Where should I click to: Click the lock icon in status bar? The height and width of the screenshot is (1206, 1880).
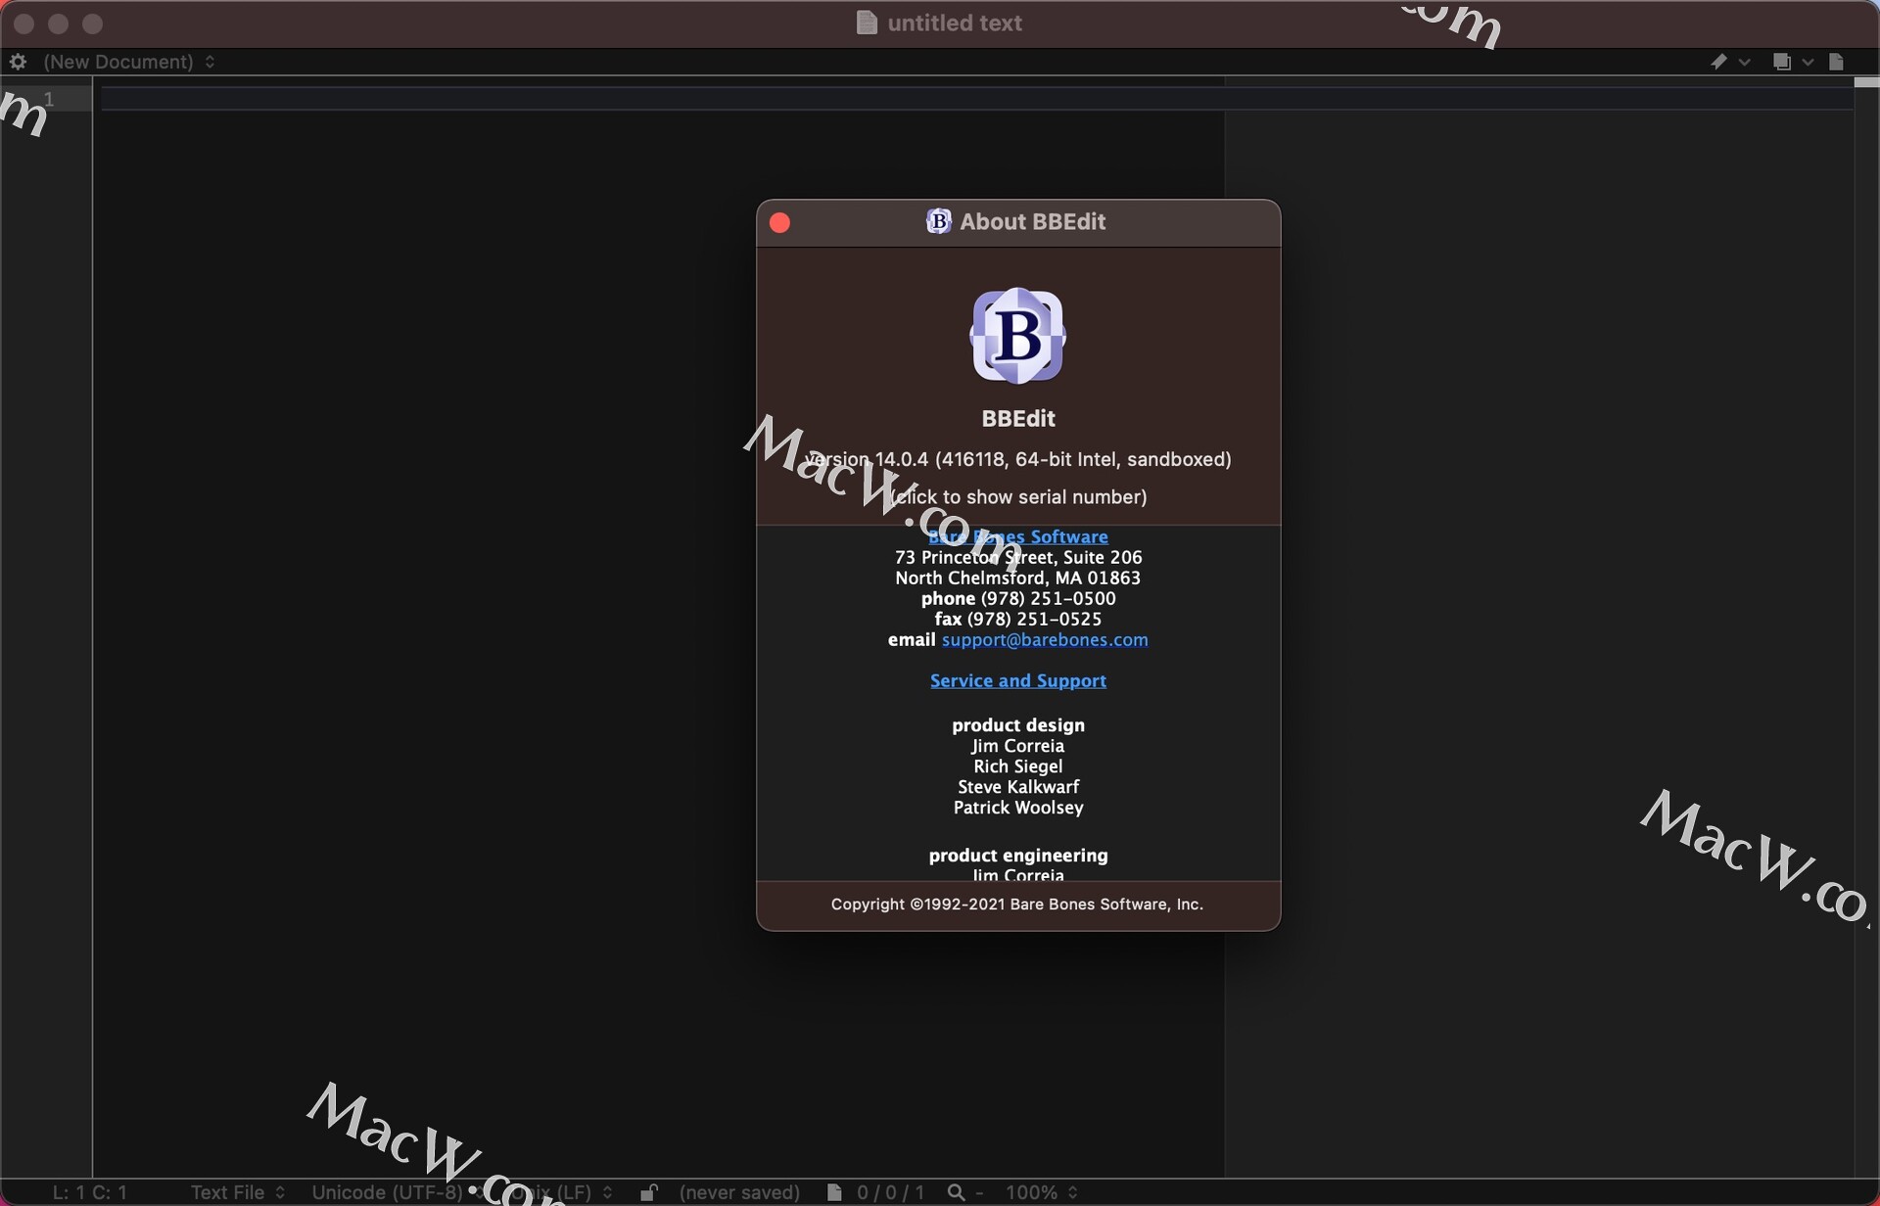tap(654, 1189)
